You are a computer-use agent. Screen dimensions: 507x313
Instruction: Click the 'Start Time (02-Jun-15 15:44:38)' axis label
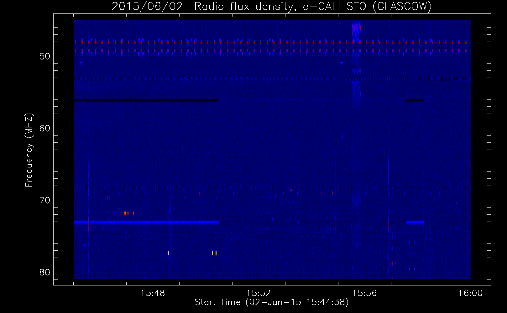tap(272, 302)
